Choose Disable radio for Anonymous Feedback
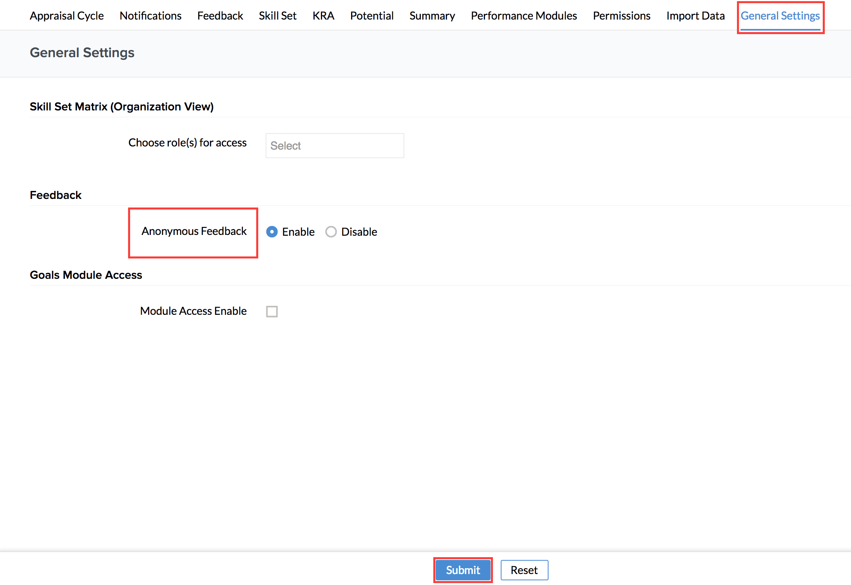 (x=331, y=232)
